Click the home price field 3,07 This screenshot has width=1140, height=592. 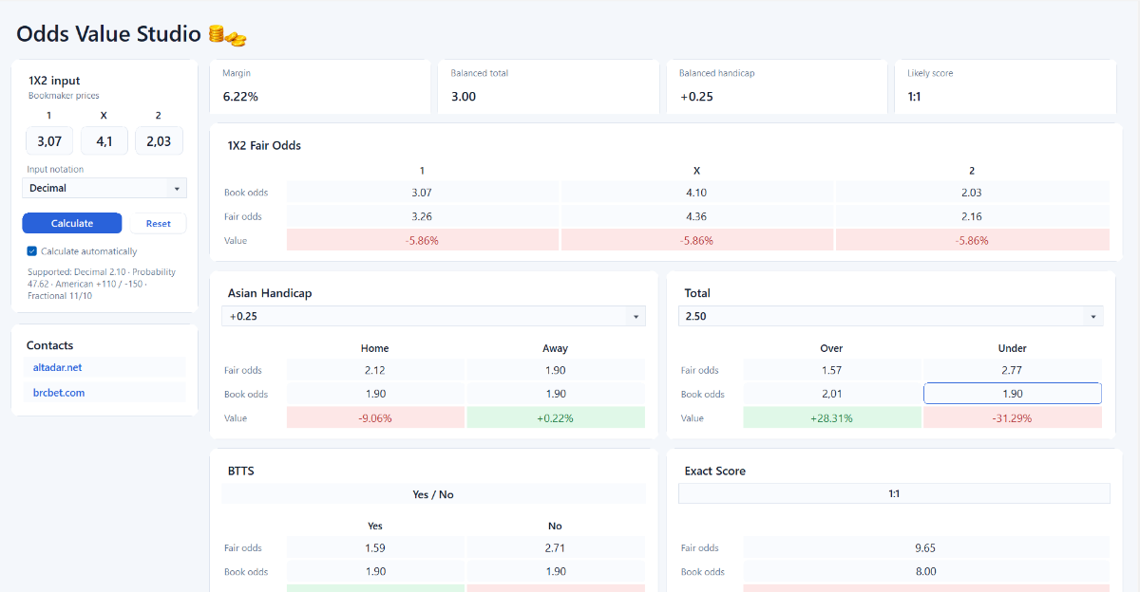pyautogui.click(x=49, y=141)
